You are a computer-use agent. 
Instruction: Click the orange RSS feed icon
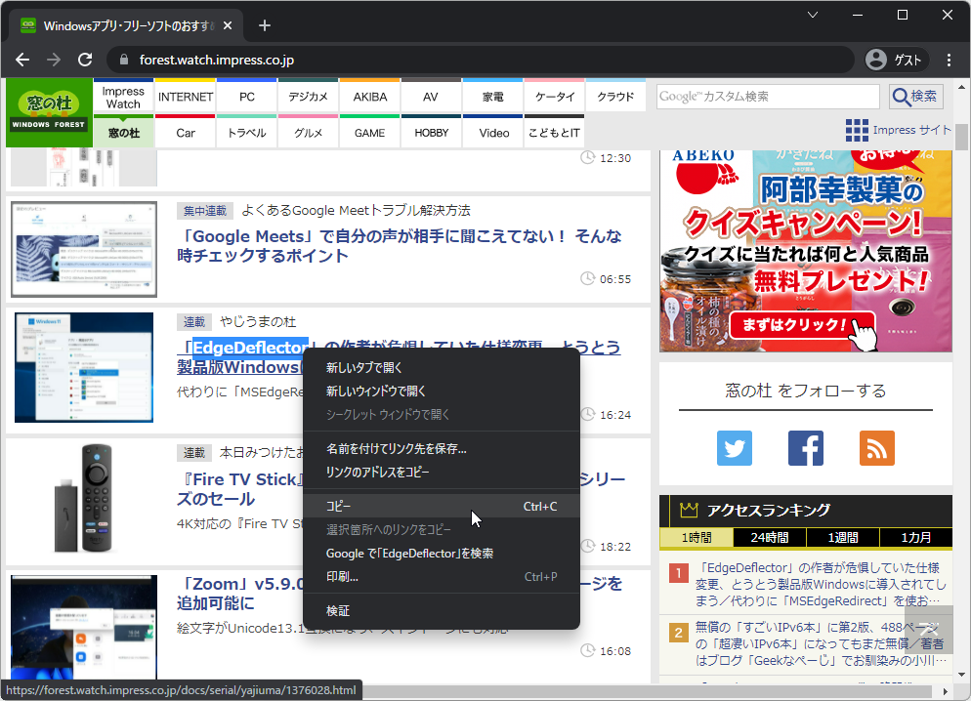coord(875,448)
